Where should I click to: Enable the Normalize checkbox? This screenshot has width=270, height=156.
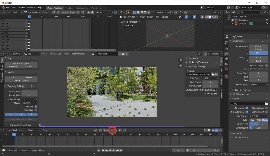[x=36, y=110]
